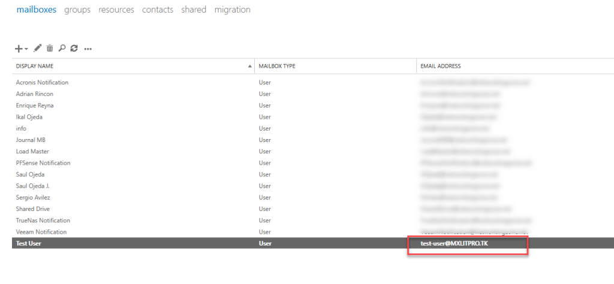Select the shared tab
The width and height of the screenshot is (614, 284).
194,10
